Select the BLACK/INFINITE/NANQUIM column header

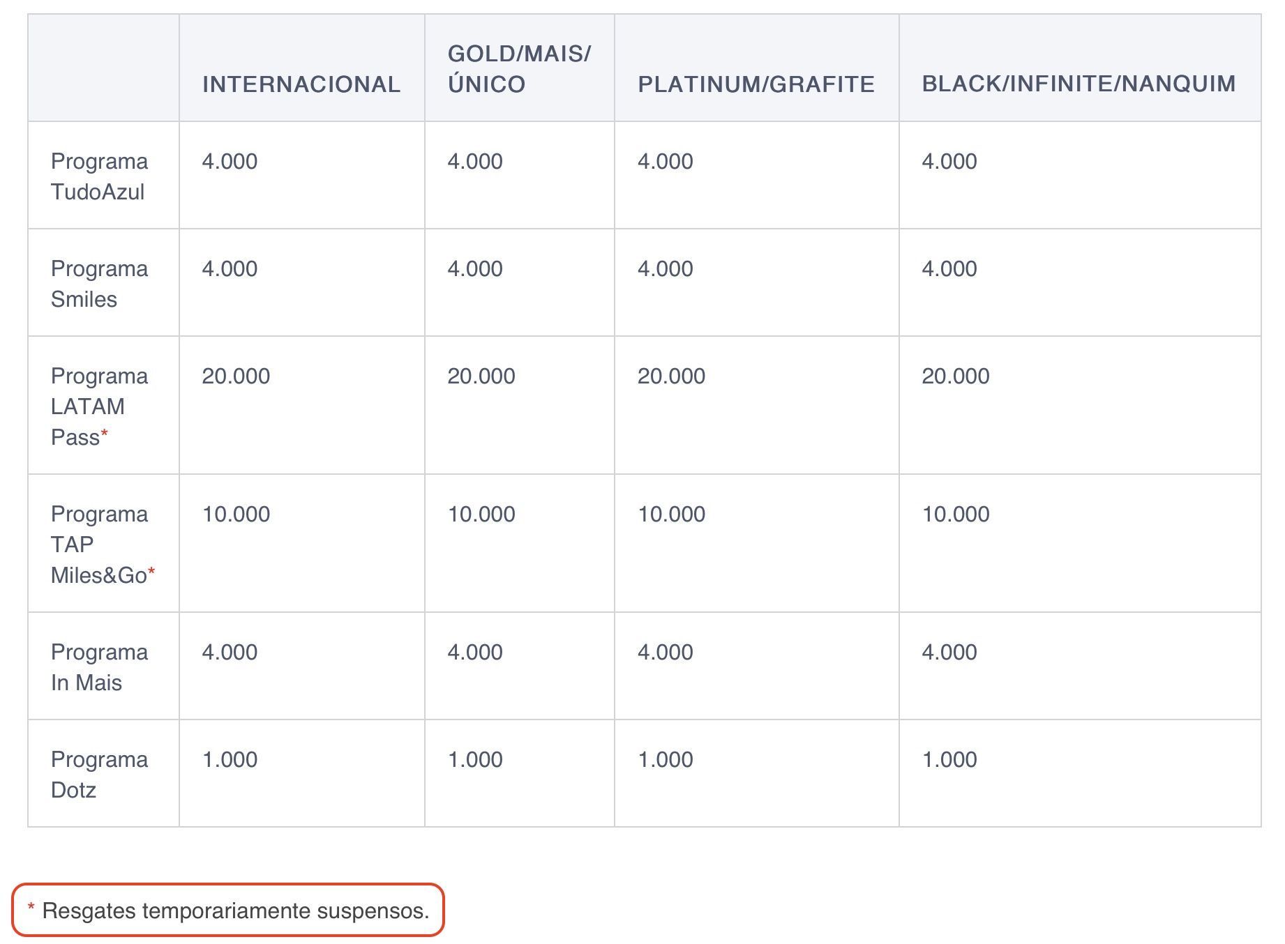1079,84
